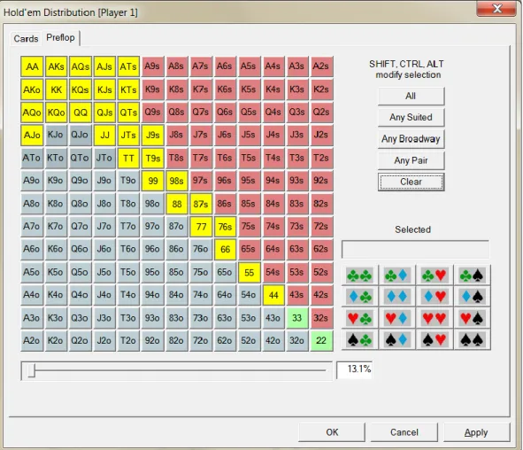Select the heart-club suit combination
Screen dimensions: 523x450
(359, 318)
